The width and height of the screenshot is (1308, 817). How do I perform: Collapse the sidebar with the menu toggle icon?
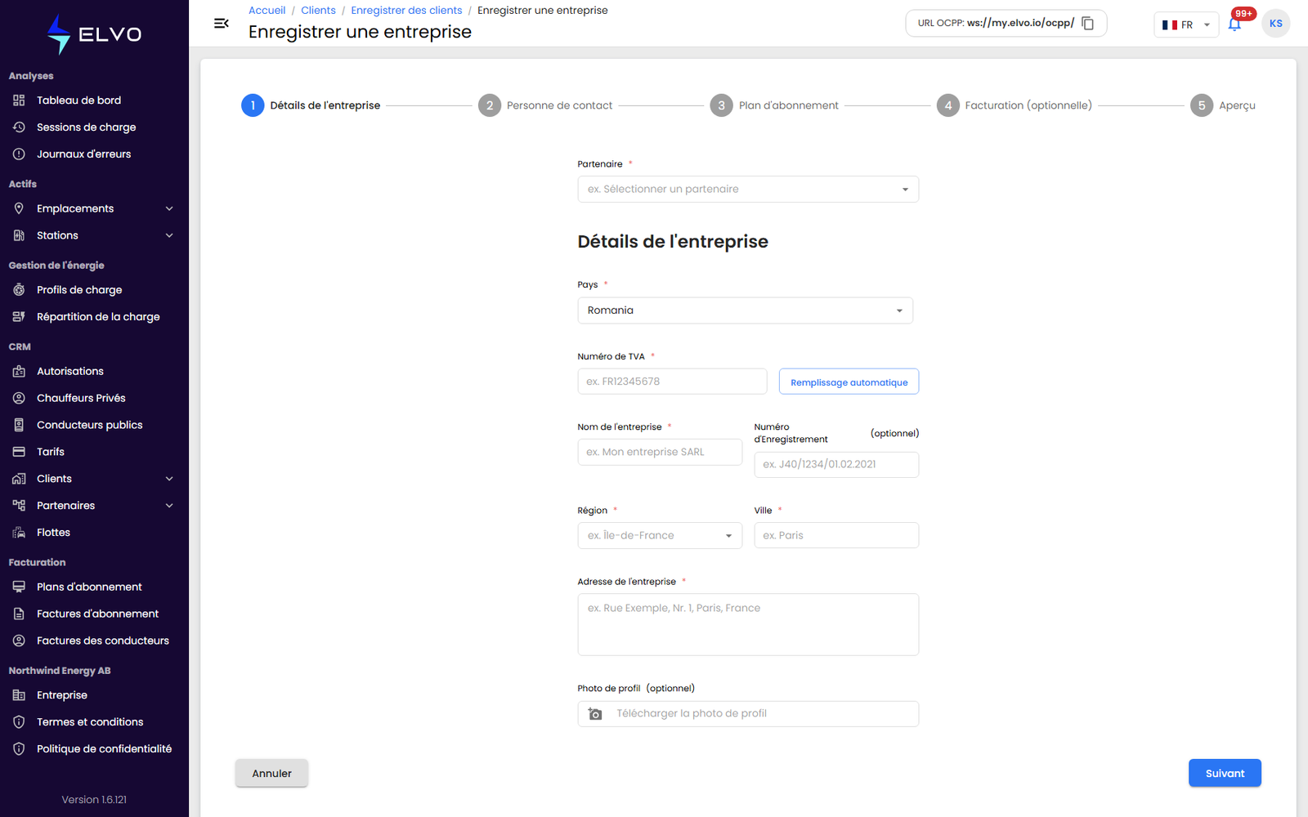pyautogui.click(x=221, y=23)
